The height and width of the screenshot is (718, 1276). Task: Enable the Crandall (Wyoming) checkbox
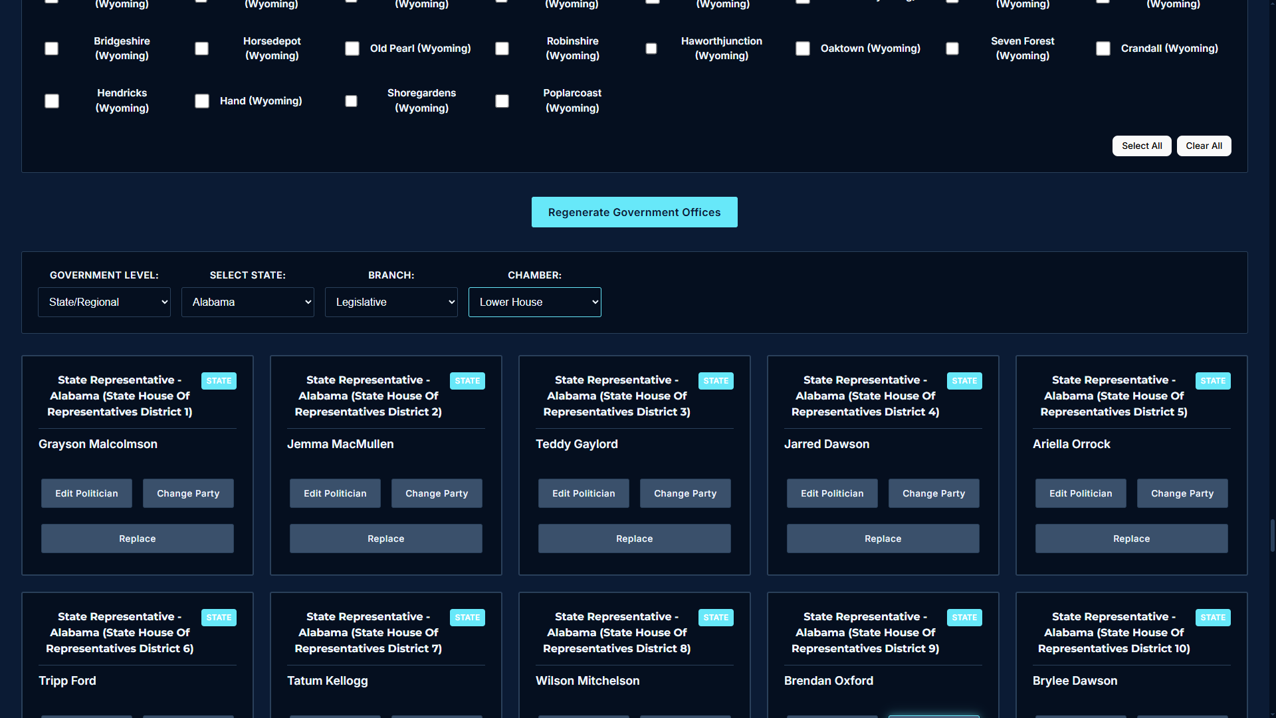pos(1103,49)
